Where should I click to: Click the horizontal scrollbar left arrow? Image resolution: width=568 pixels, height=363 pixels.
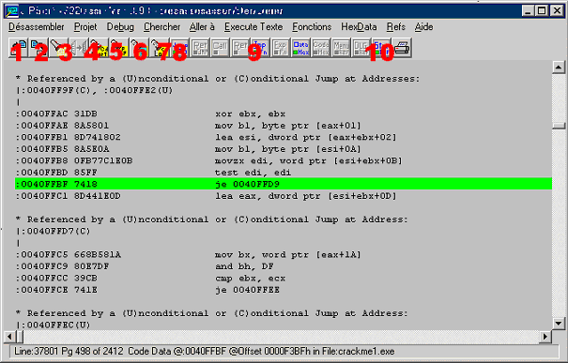point(9,337)
